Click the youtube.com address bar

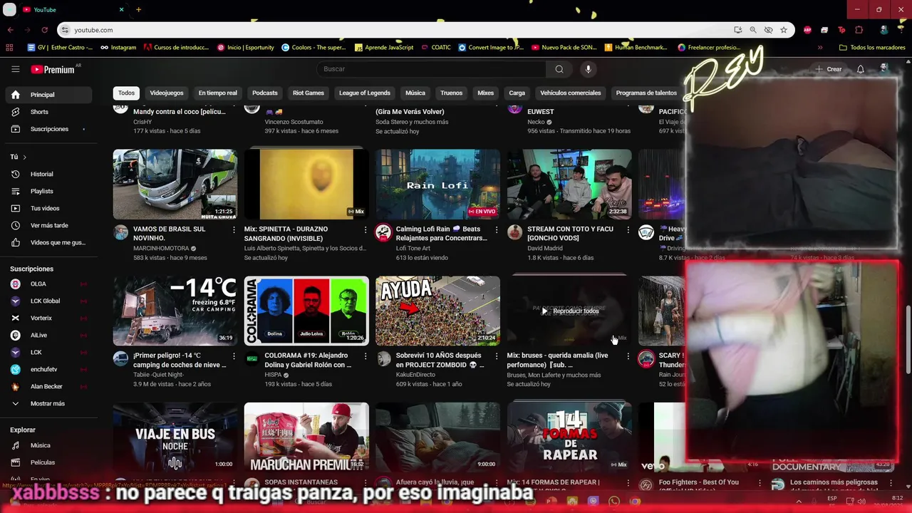coord(399,30)
